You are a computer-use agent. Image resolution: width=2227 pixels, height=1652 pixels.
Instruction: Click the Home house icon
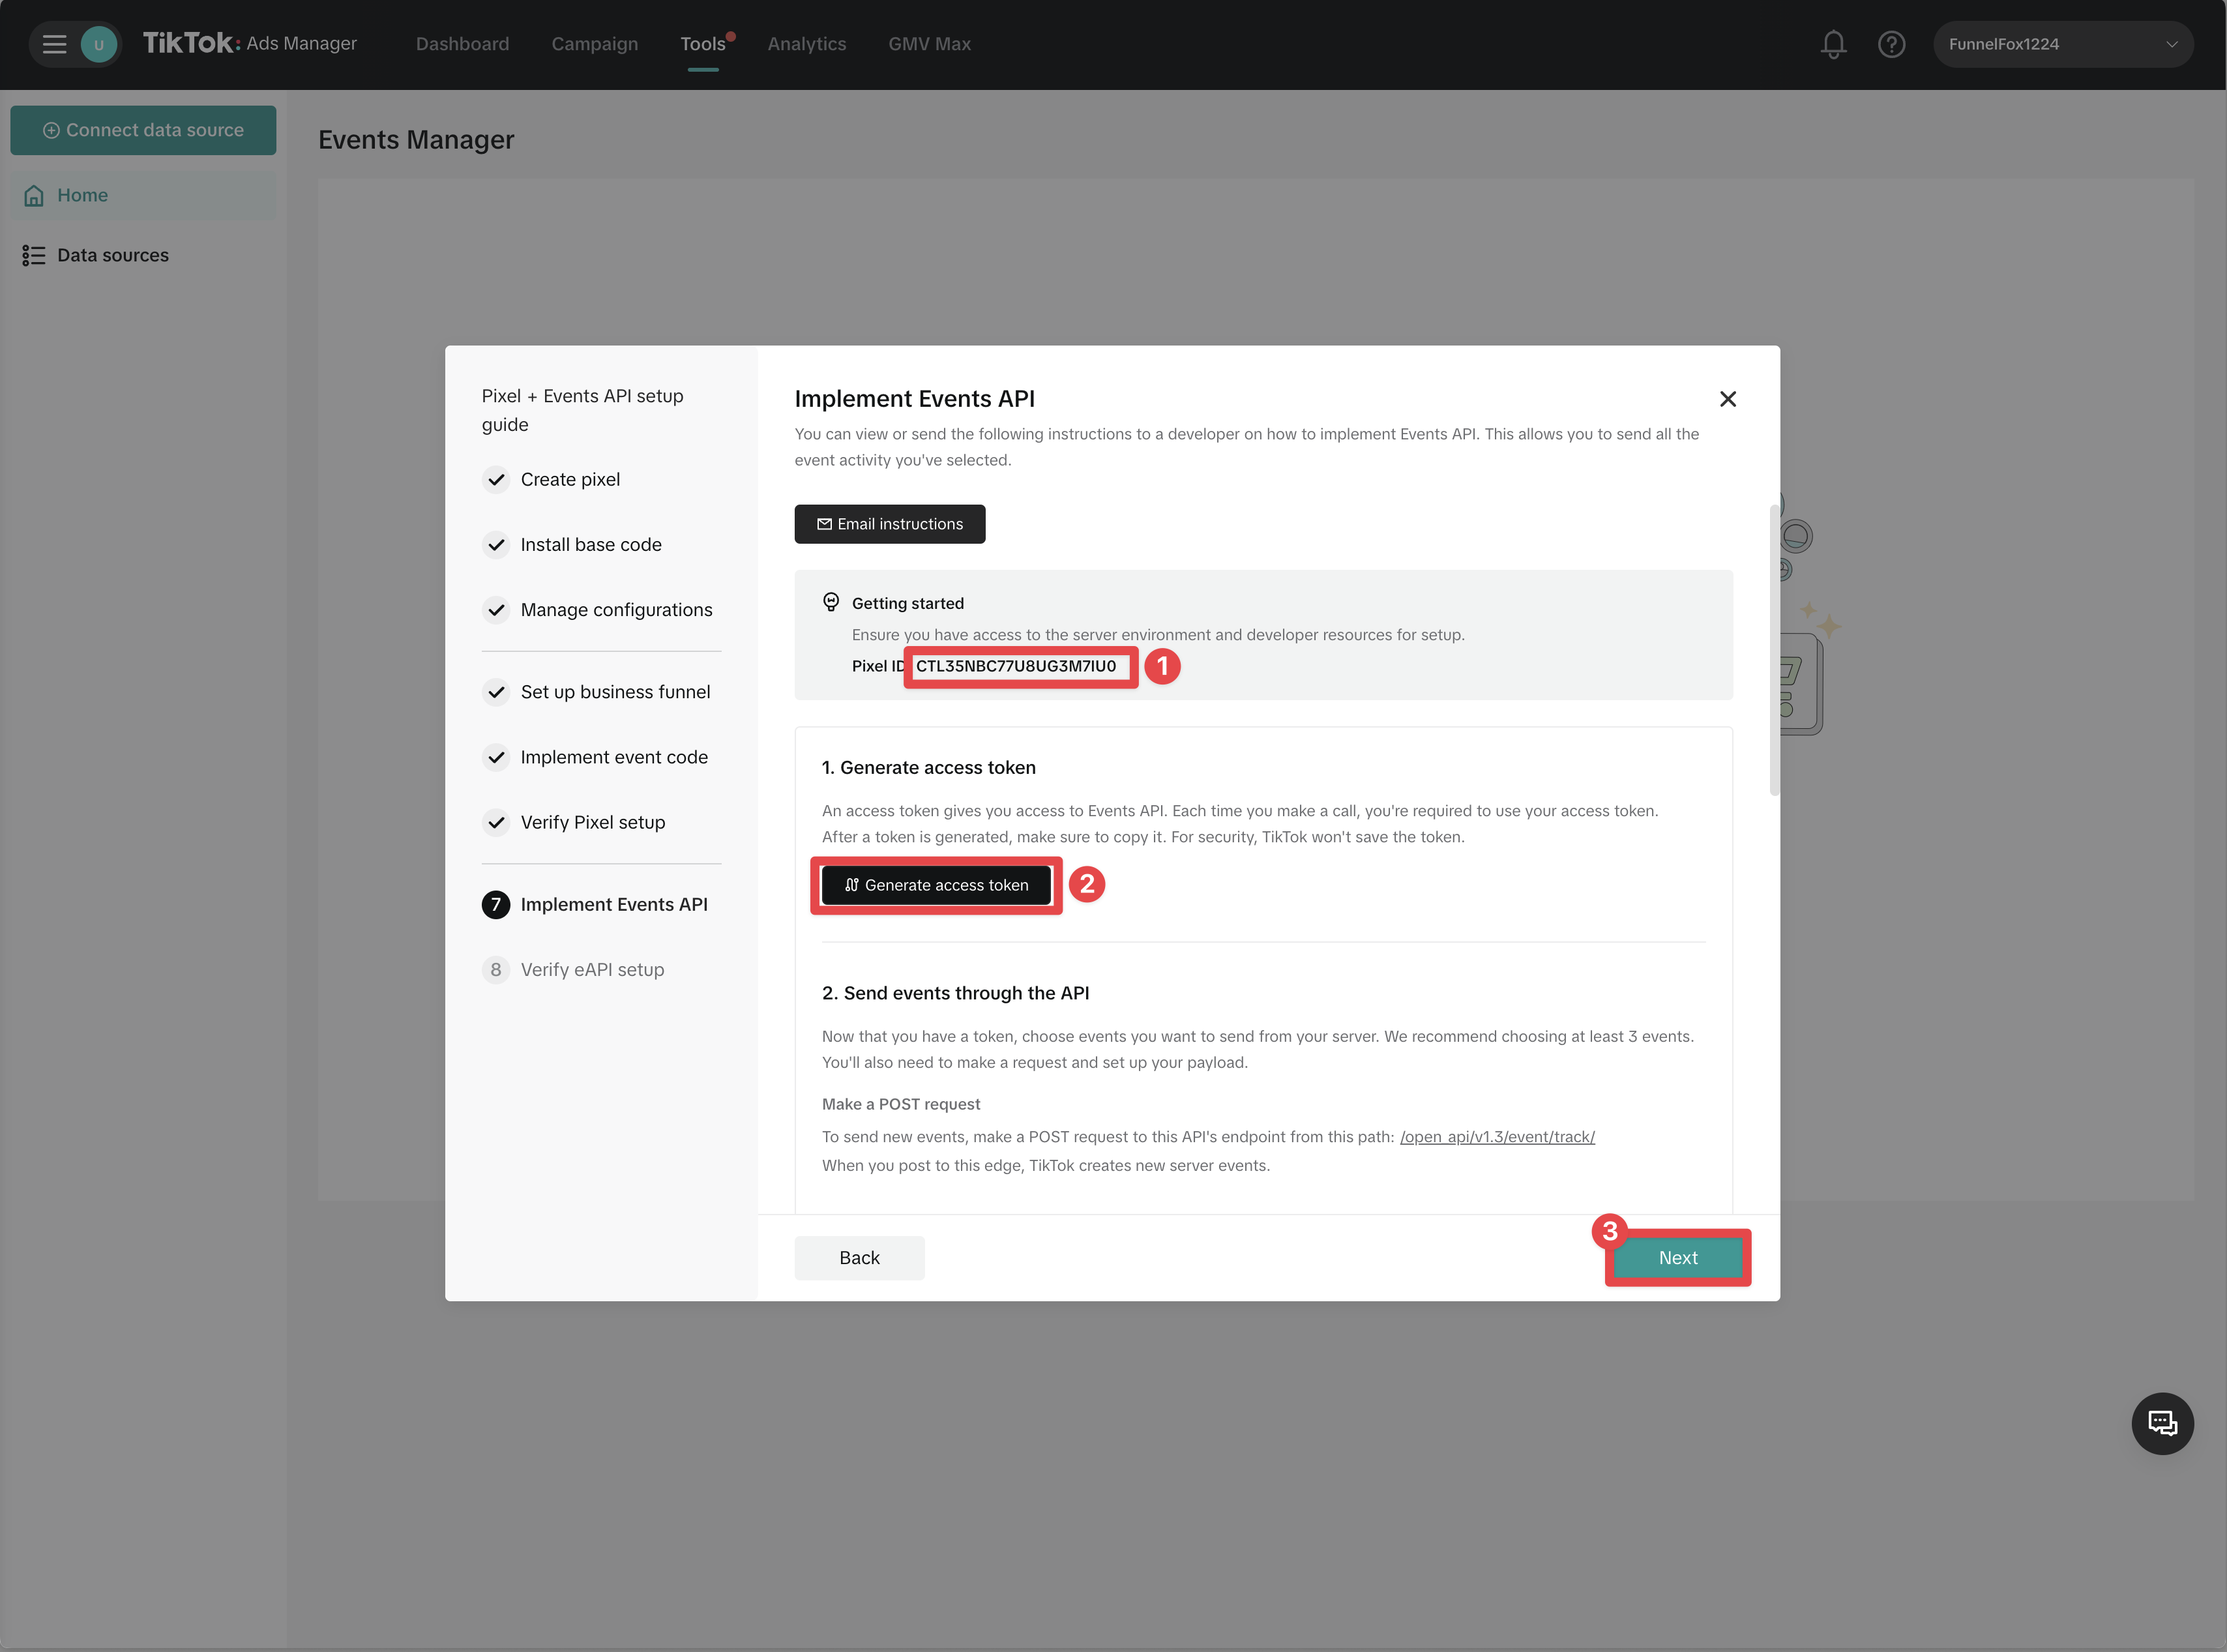(34, 196)
